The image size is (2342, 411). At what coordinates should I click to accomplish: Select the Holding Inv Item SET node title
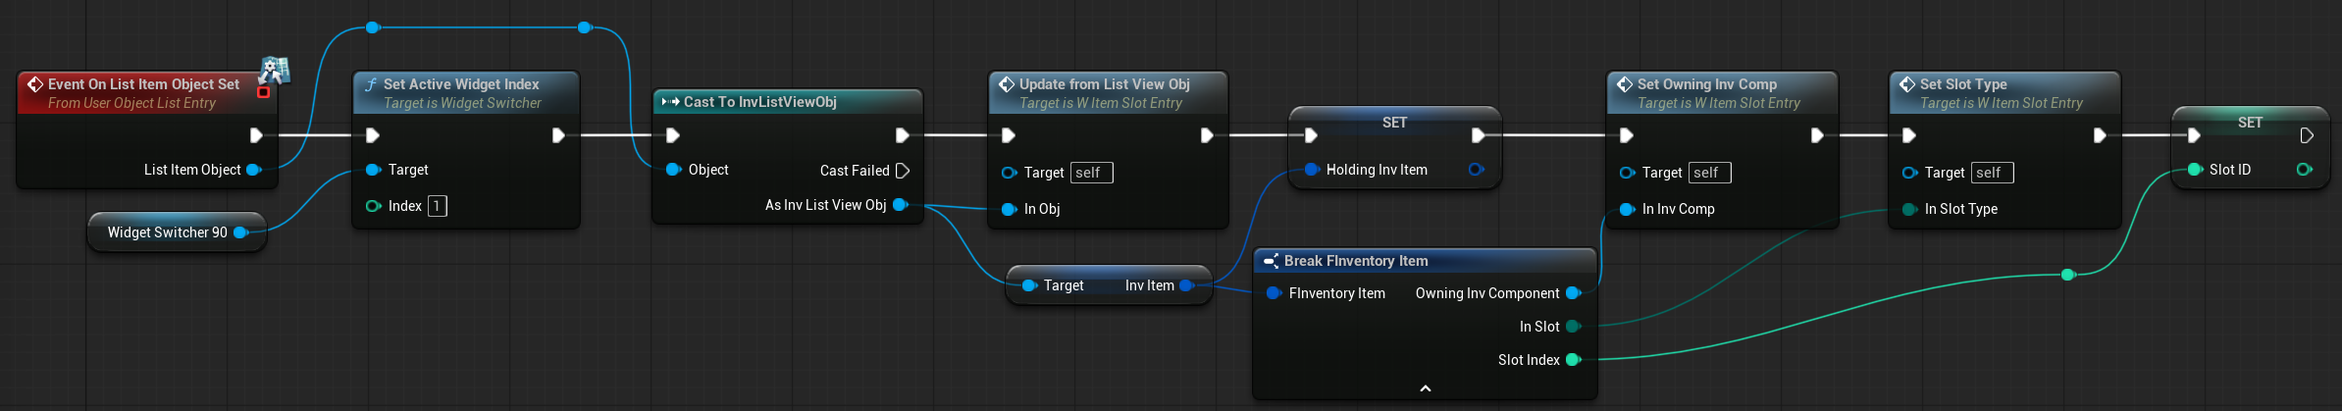1394,123
